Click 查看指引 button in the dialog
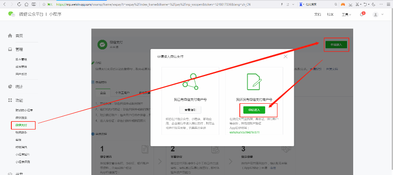Image resolution: width=393 pixels, height=175 pixels. tap(190, 110)
